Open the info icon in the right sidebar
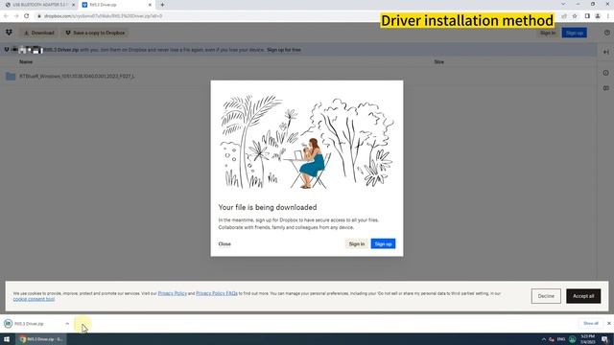 [x=605, y=73]
